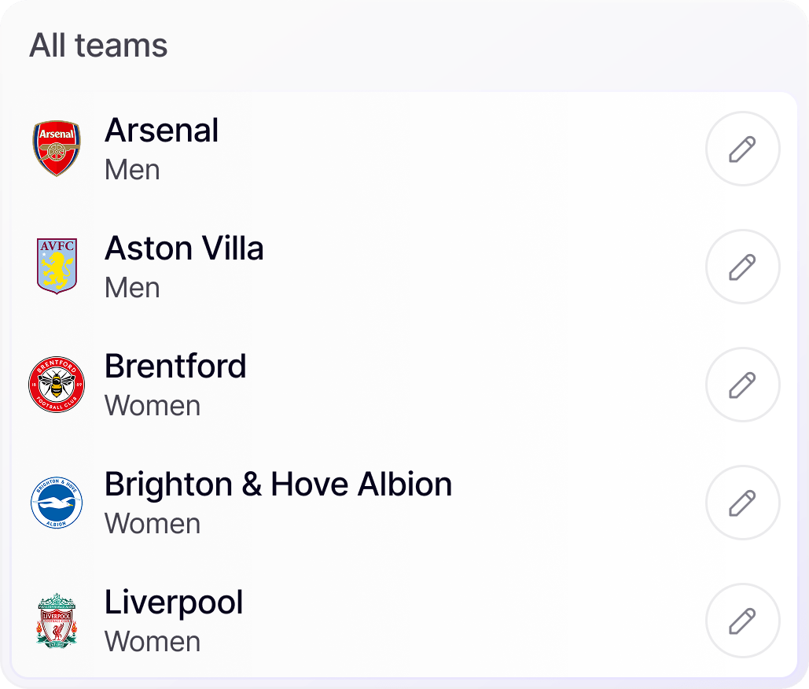Click the All teams heading
Image resolution: width=809 pixels, height=689 pixels.
coord(98,46)
